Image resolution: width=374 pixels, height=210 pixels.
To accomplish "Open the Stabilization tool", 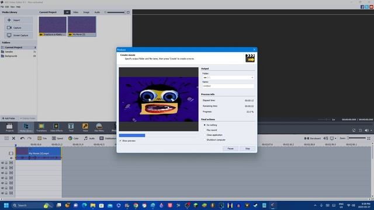I will pyautogui.click(x=108, y=138).
